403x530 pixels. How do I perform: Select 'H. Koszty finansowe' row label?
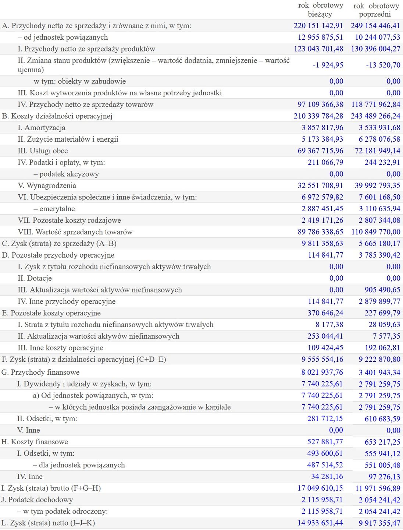(x=35, y=442)
